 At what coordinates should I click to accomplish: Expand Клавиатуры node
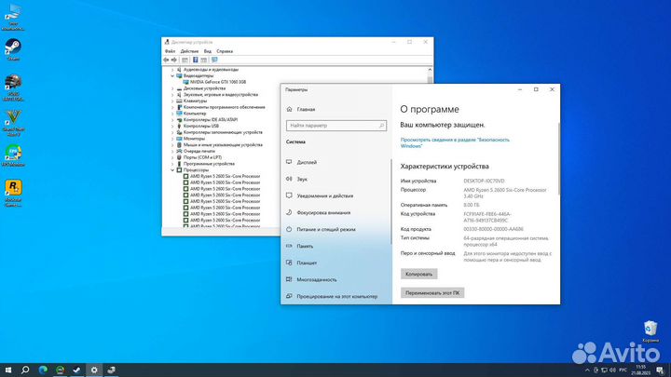pyautogui.click(x=172, y=101)
